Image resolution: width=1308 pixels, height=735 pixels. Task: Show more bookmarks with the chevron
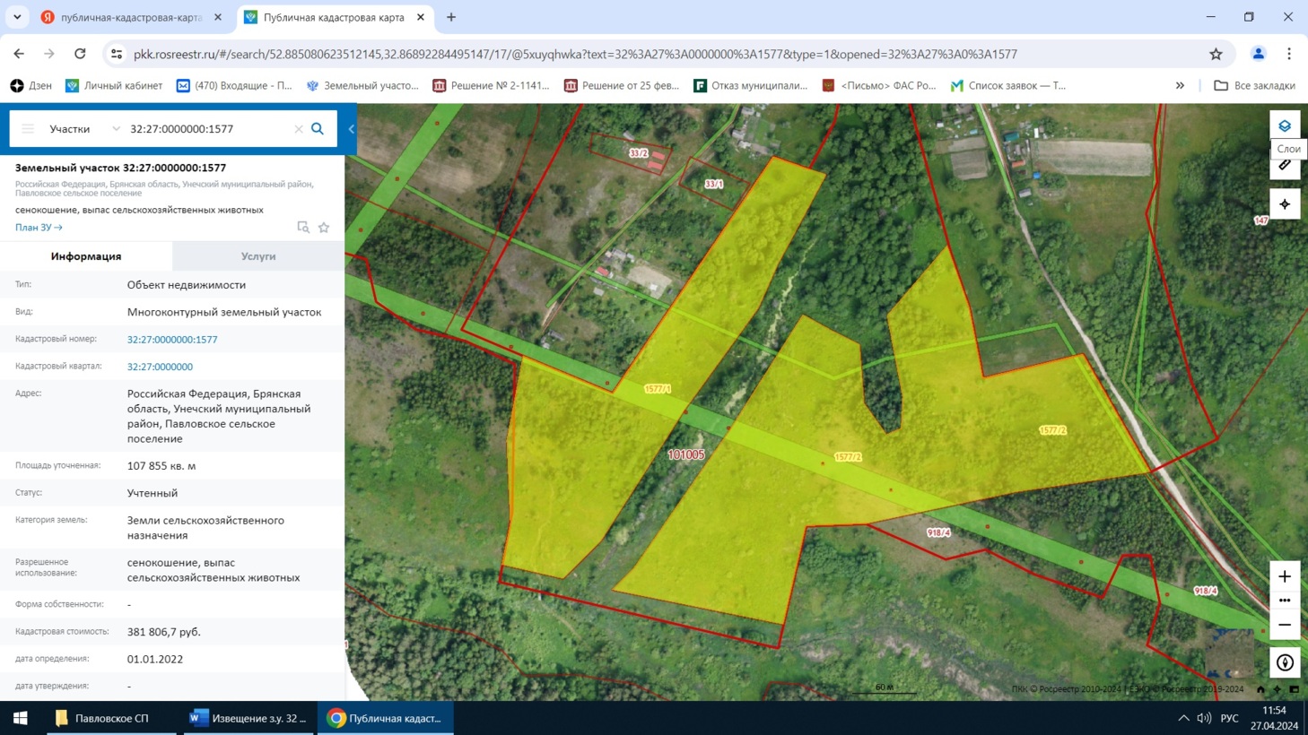pos(1180,86)
